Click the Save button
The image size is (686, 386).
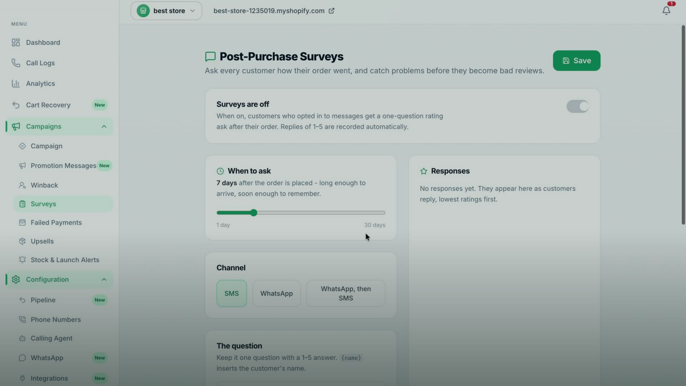click(x=577, y=61)
